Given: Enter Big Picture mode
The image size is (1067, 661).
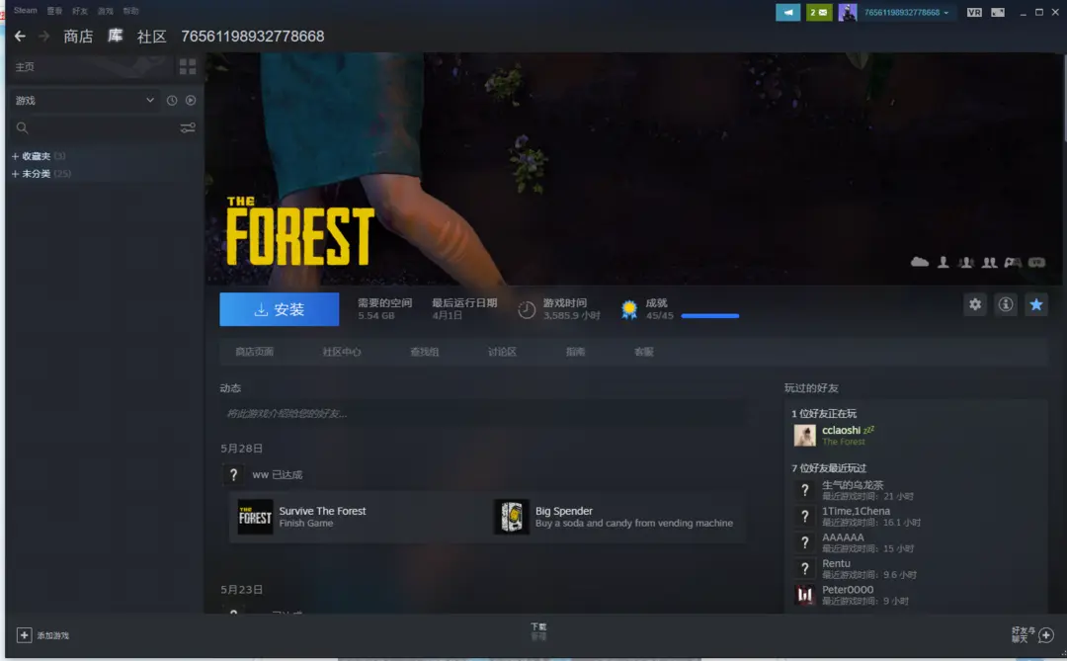Looking at the screenshot, I should (x=998, y=12).
